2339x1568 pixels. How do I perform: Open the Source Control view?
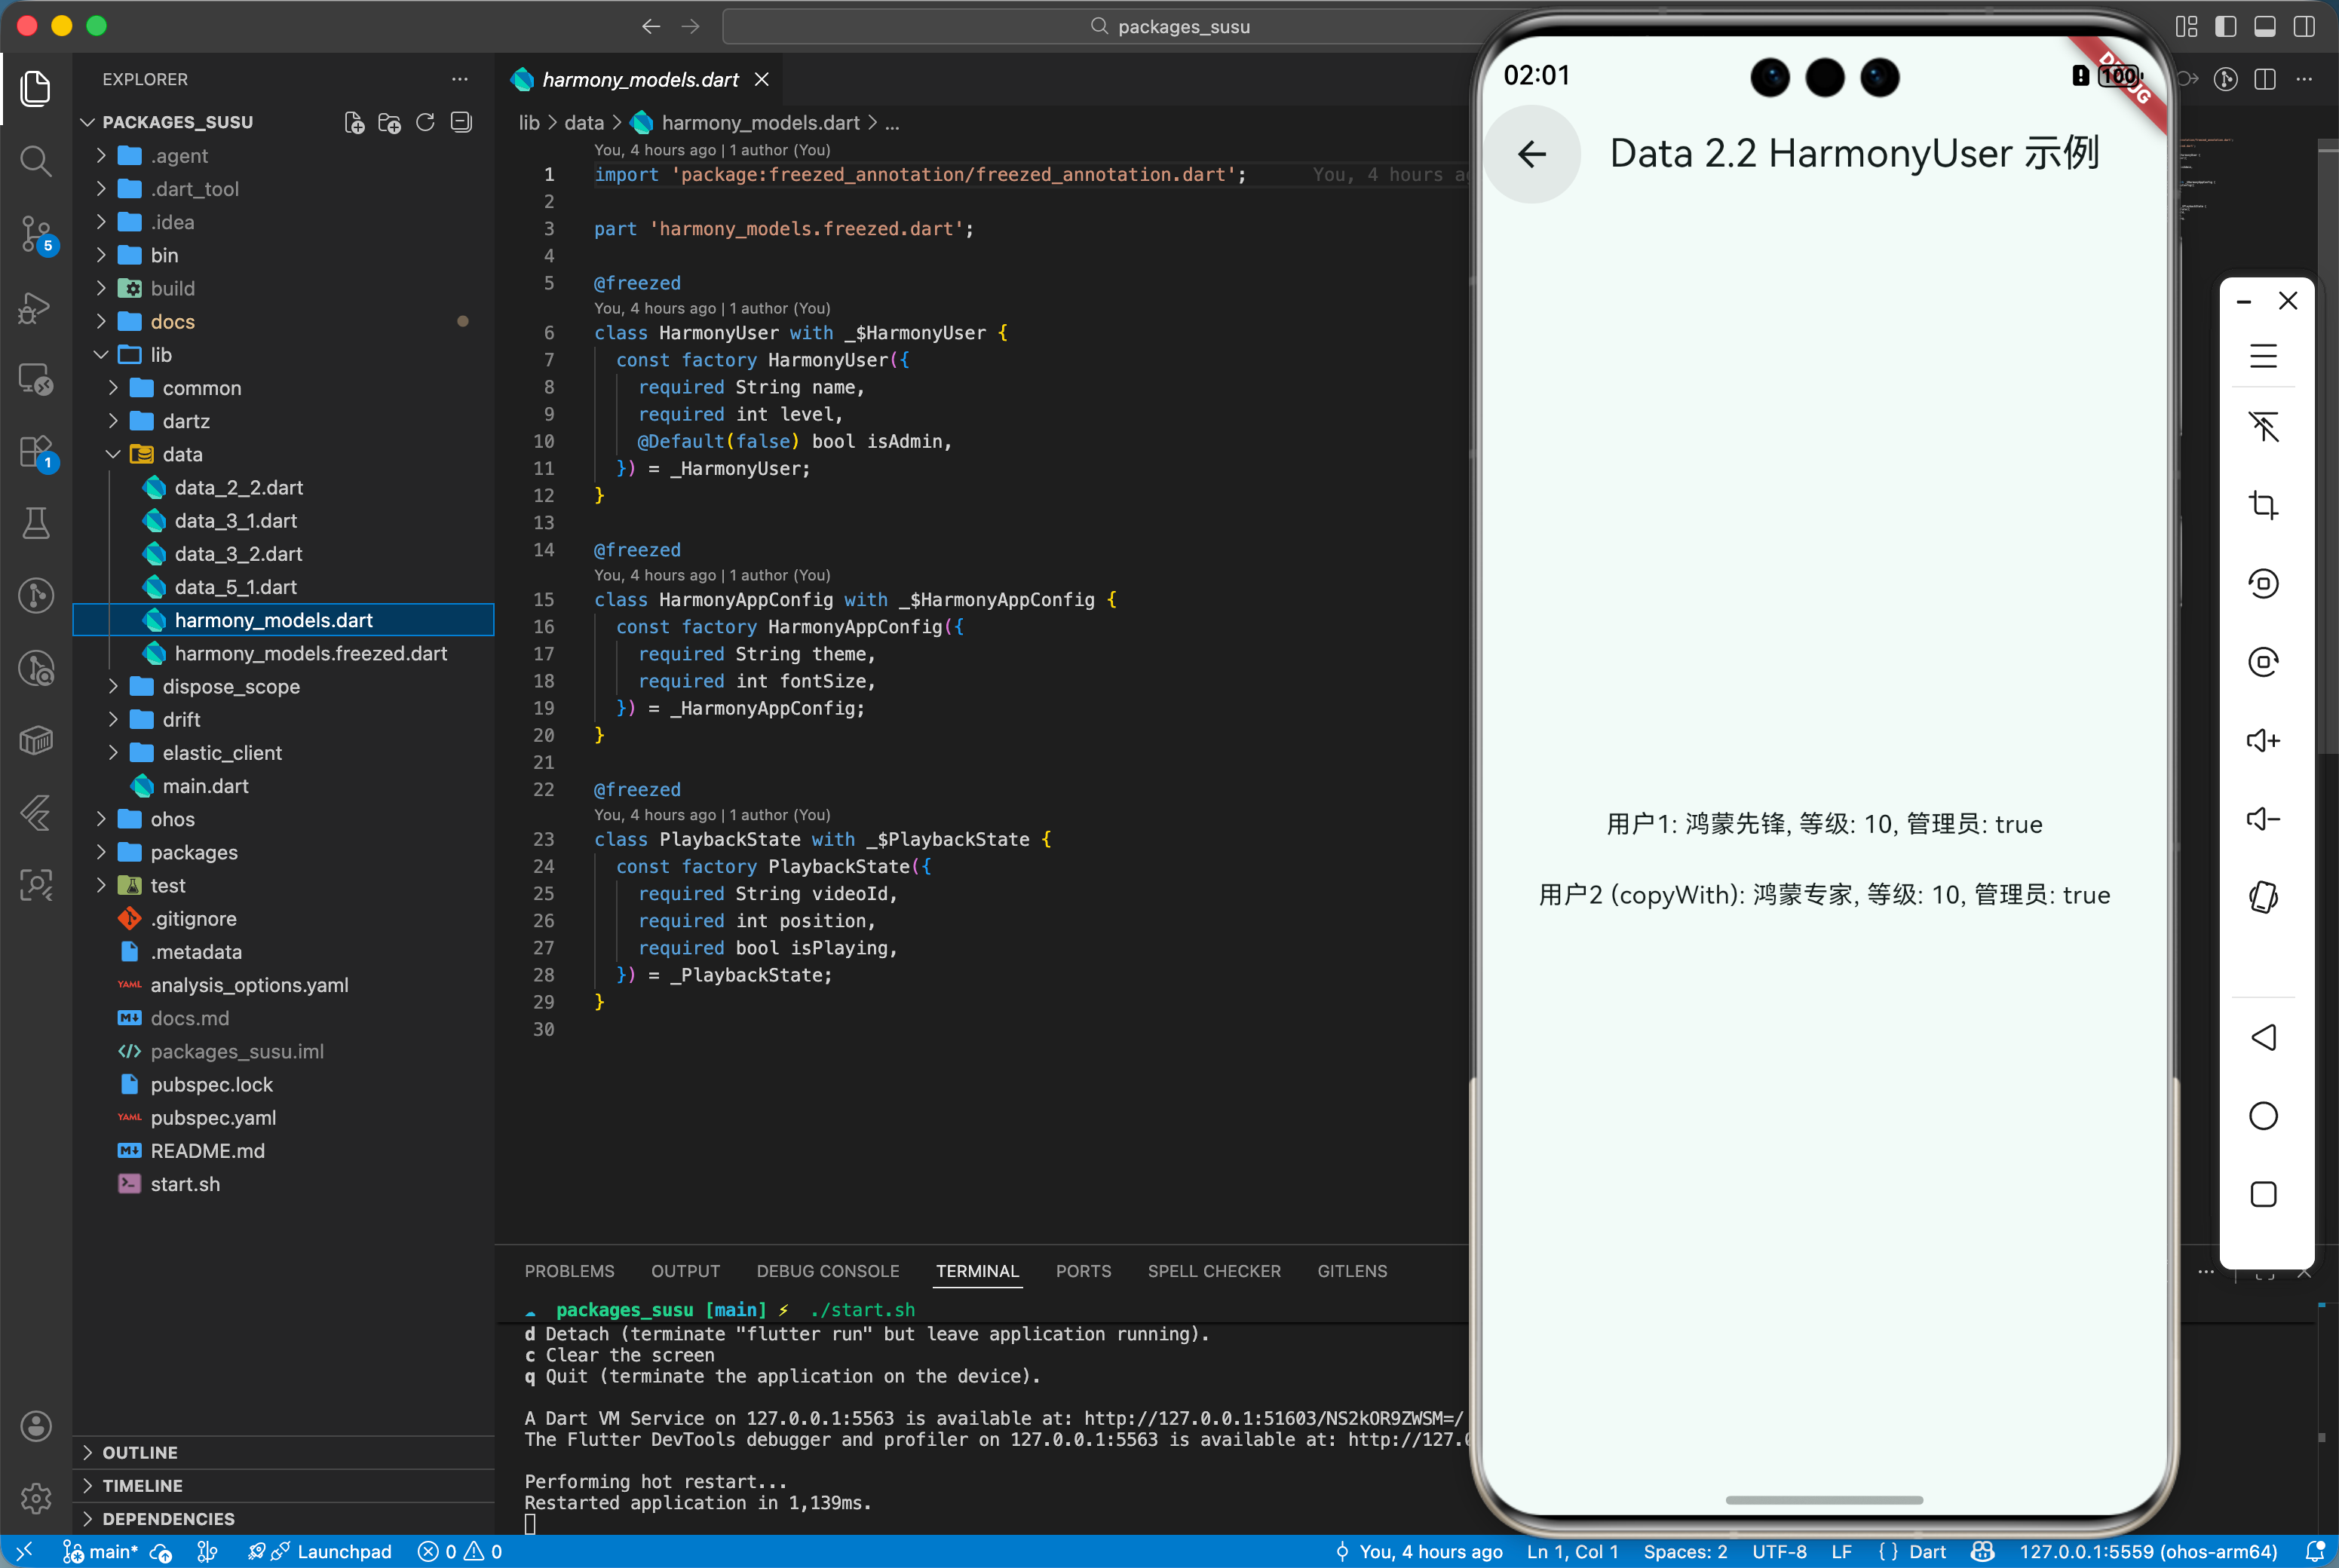(36, 233)
